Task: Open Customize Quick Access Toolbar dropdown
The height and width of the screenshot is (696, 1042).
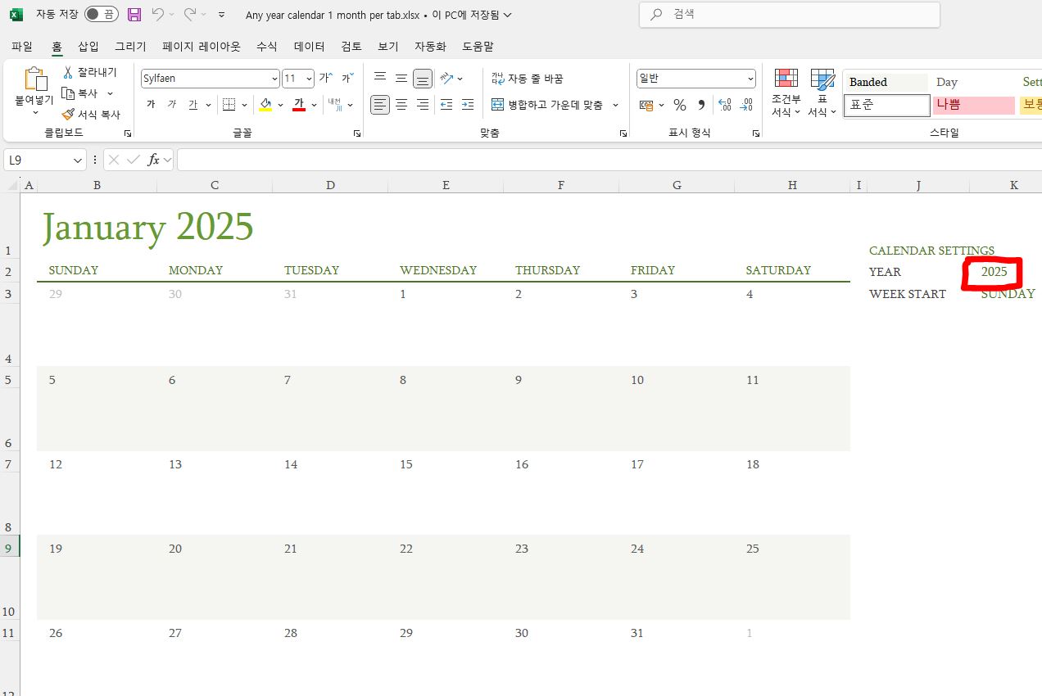Action: tap(221, 15)
